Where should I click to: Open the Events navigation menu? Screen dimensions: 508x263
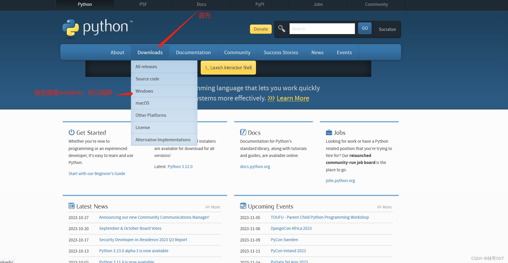pyautogui.click(x=344, y=52)
